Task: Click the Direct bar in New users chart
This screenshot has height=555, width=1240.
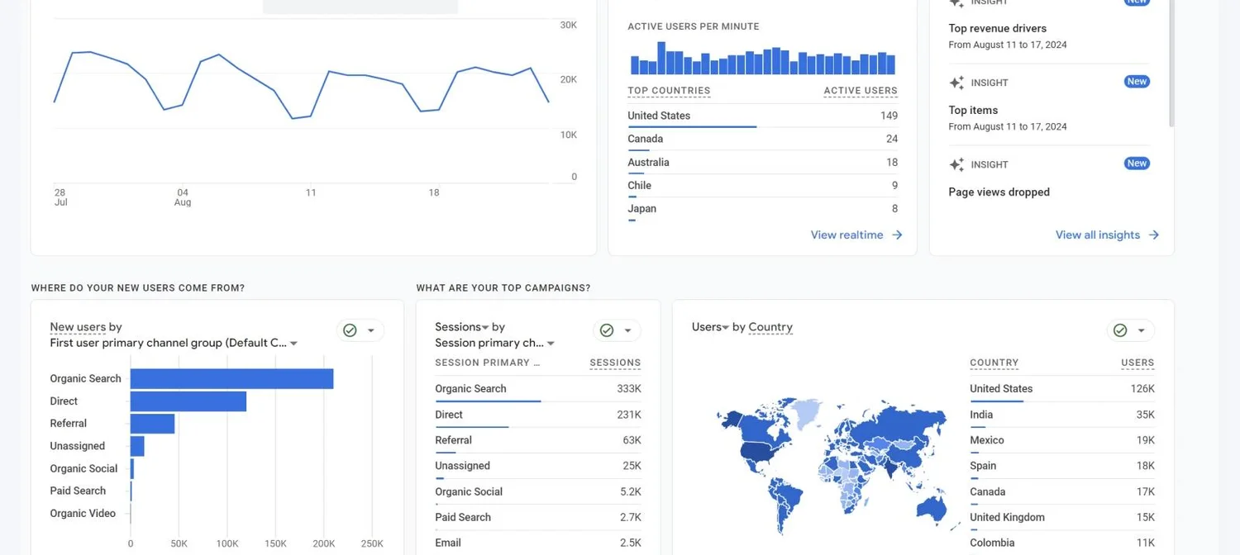Action: (188, 401)
